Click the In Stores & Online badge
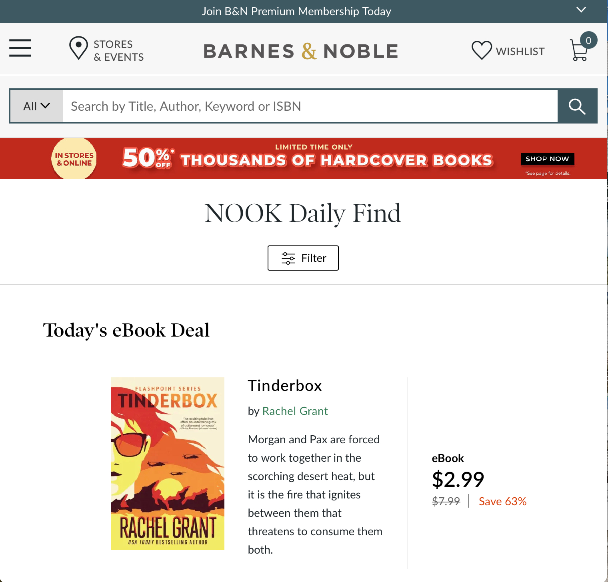608x582 pixels. (74, 159)
